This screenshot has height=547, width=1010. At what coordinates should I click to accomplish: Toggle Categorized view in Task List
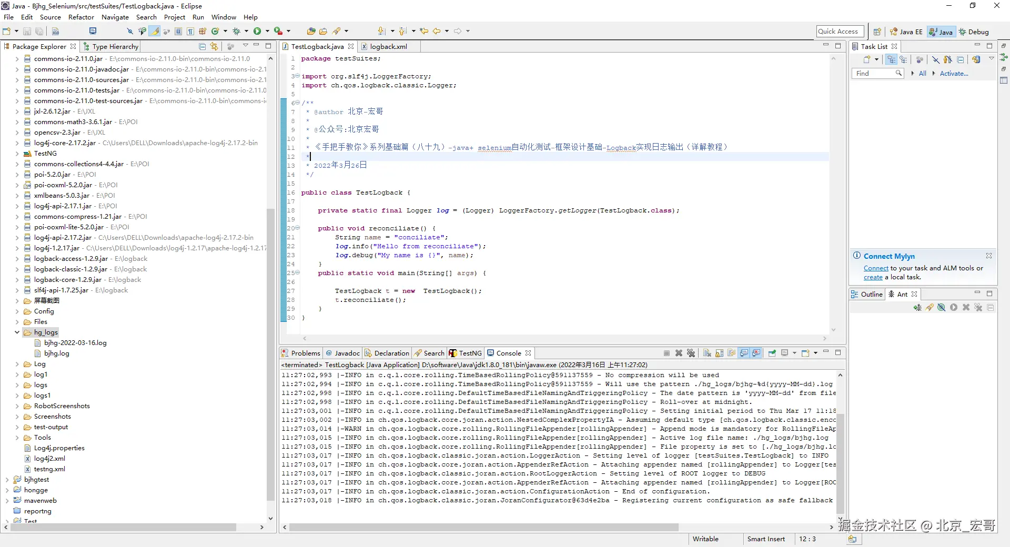pyautogui.click(x=891, y=60)
